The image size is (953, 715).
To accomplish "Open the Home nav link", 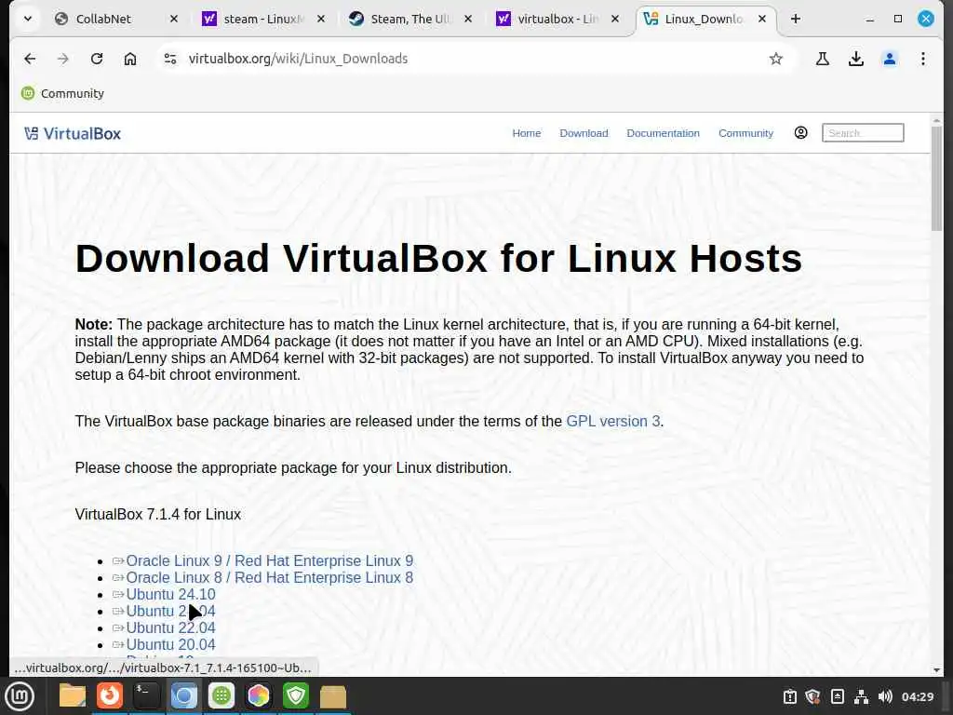I will (x=527, y=133).
